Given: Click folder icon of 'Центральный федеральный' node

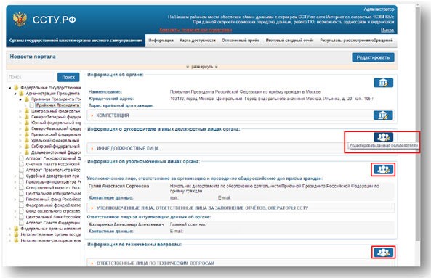Looking at the screenshot, I should coord(27,111).
